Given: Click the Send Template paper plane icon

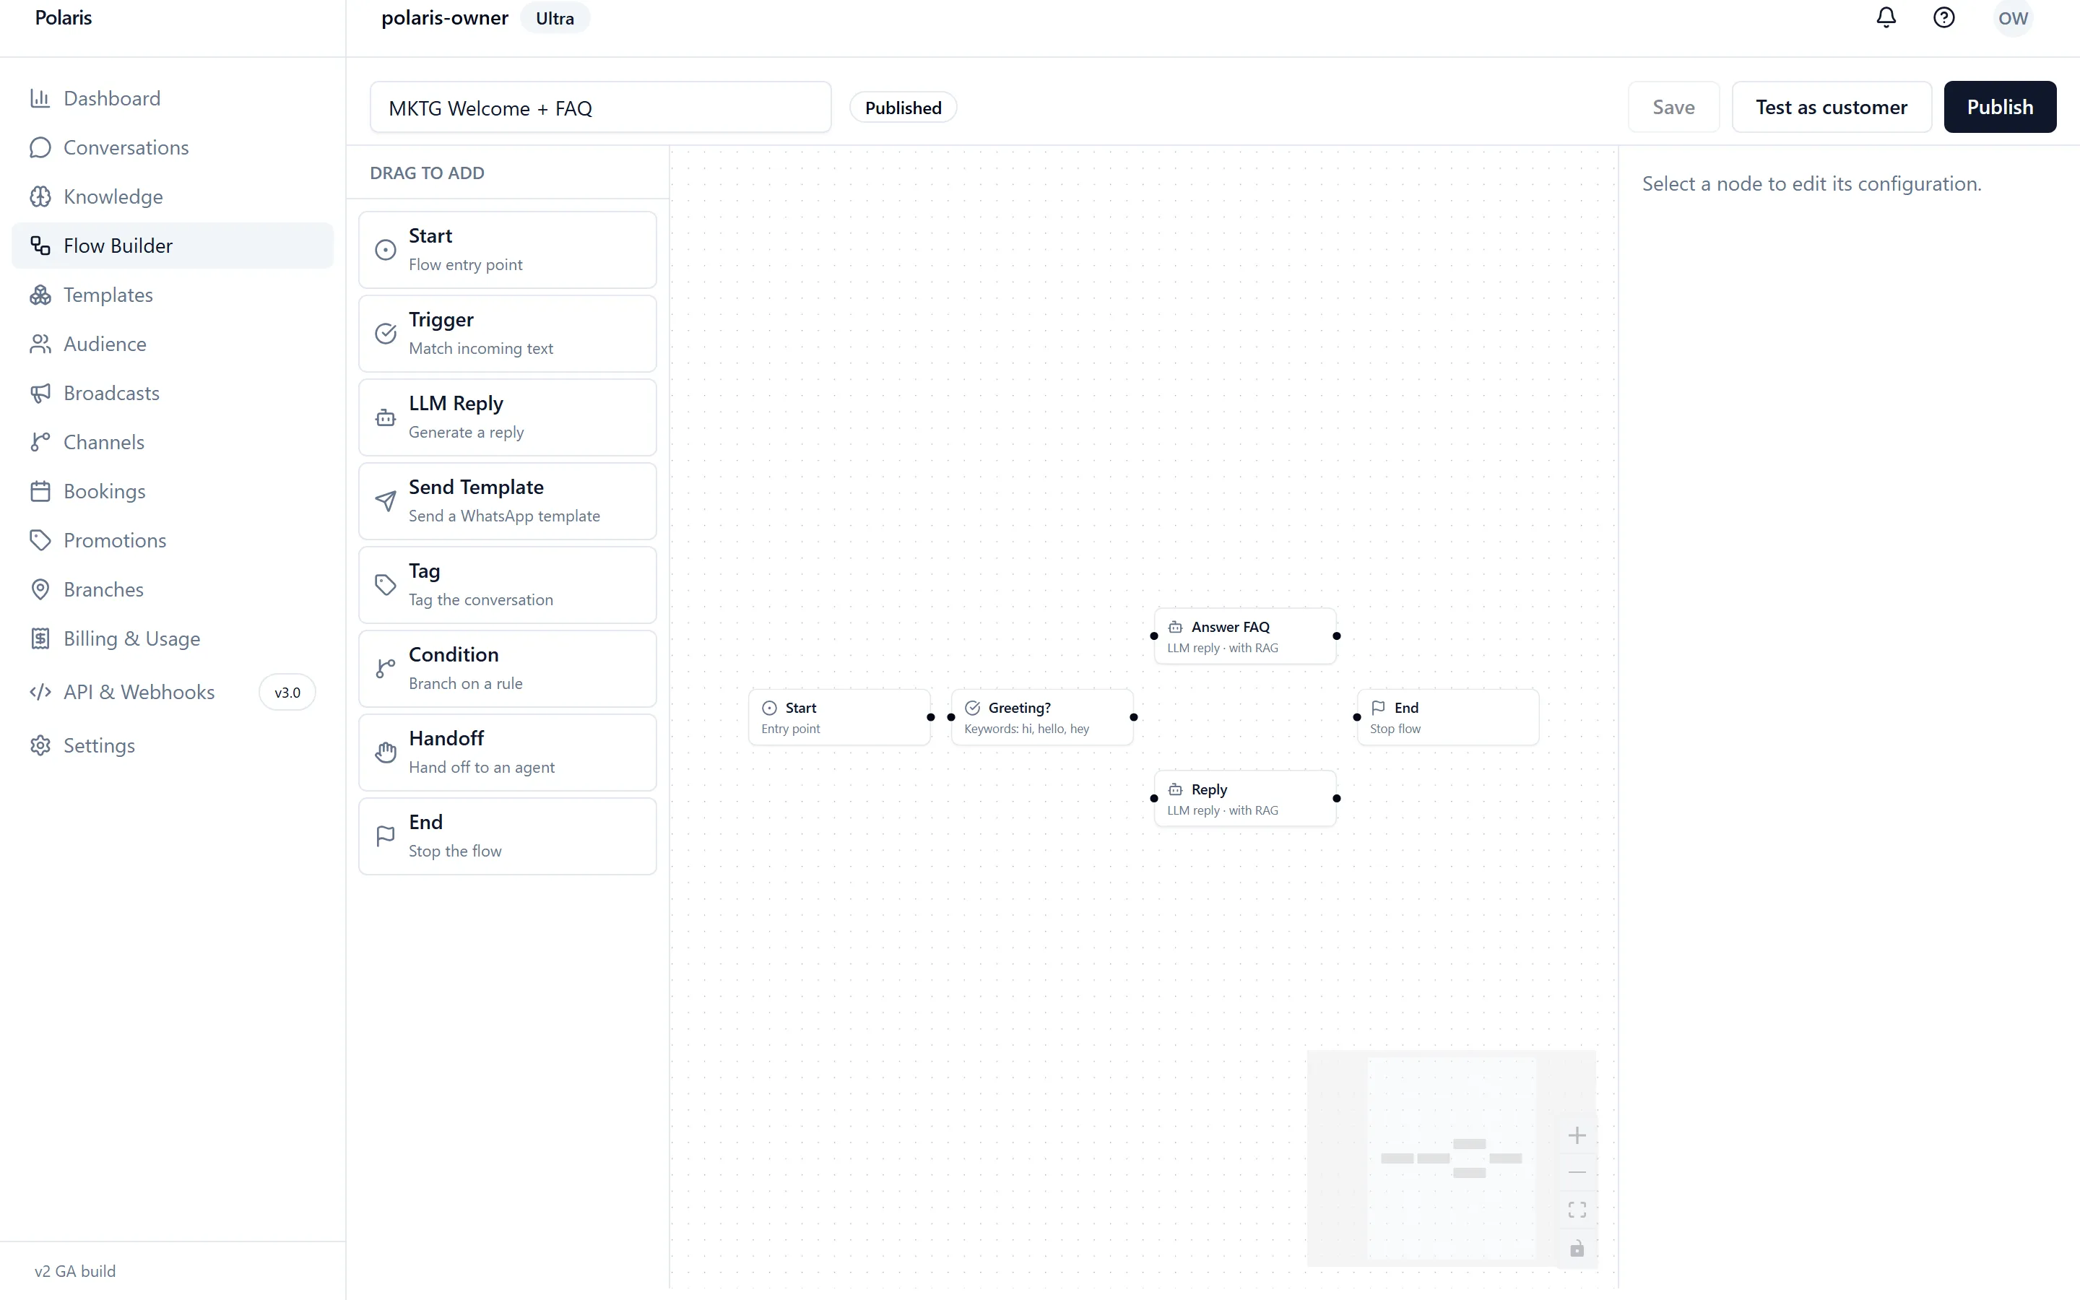Looking at the screenshot, I should click(x=386, y=501).
